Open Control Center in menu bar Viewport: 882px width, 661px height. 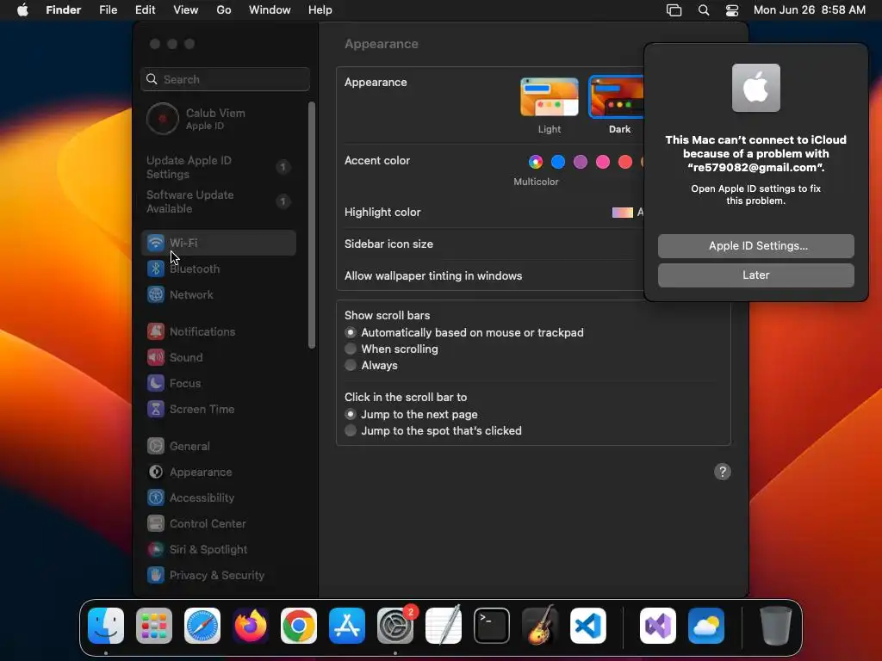(732, 10)
